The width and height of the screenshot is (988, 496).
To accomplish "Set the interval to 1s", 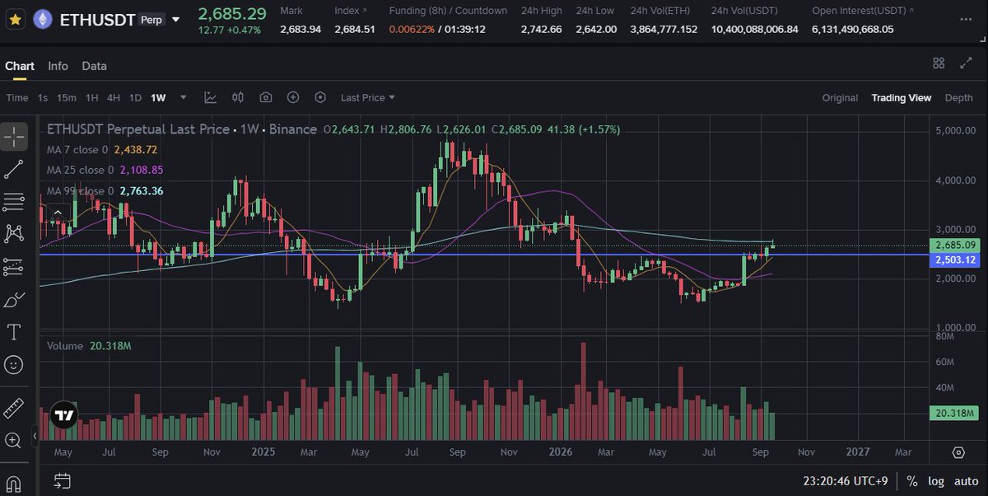I will (x=43, y=97).
